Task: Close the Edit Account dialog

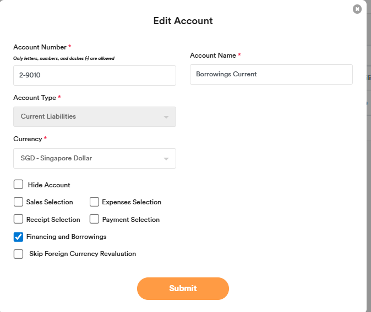Action: point(357,9)
